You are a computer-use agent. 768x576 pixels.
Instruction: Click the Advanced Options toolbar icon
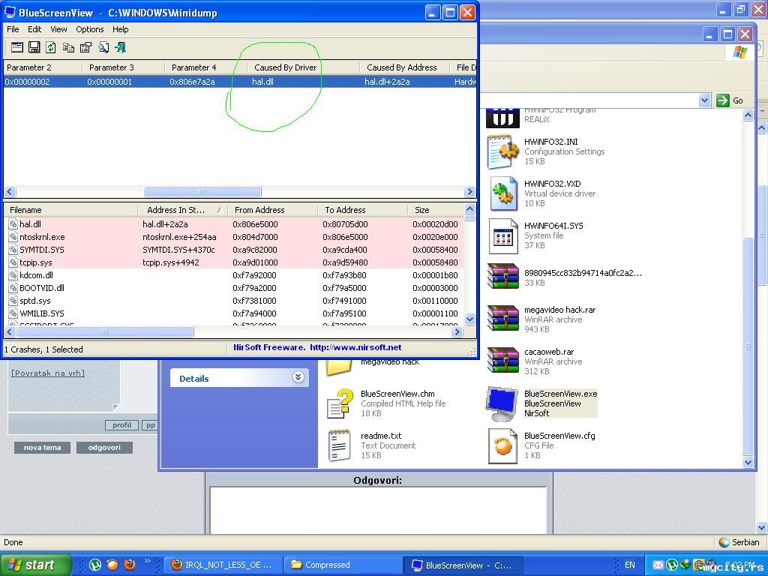[17, 47]
